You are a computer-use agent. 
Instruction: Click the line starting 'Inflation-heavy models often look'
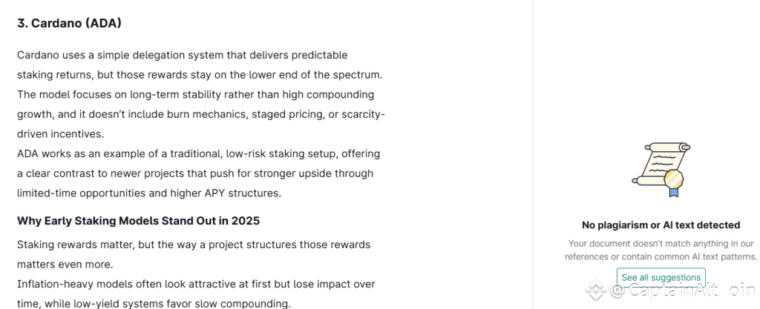tap(196, 284)
